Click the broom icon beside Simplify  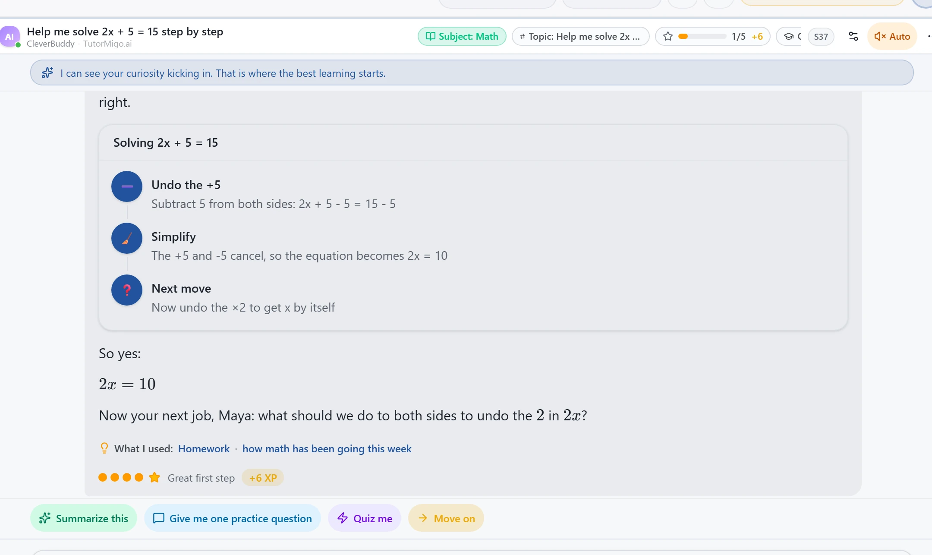click(x=127, y=238)
